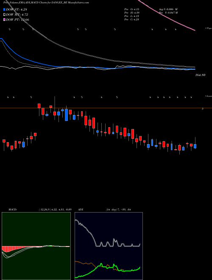
Task: Select the 'Pre H: 4.38' high value
Action: coord(132,12)
